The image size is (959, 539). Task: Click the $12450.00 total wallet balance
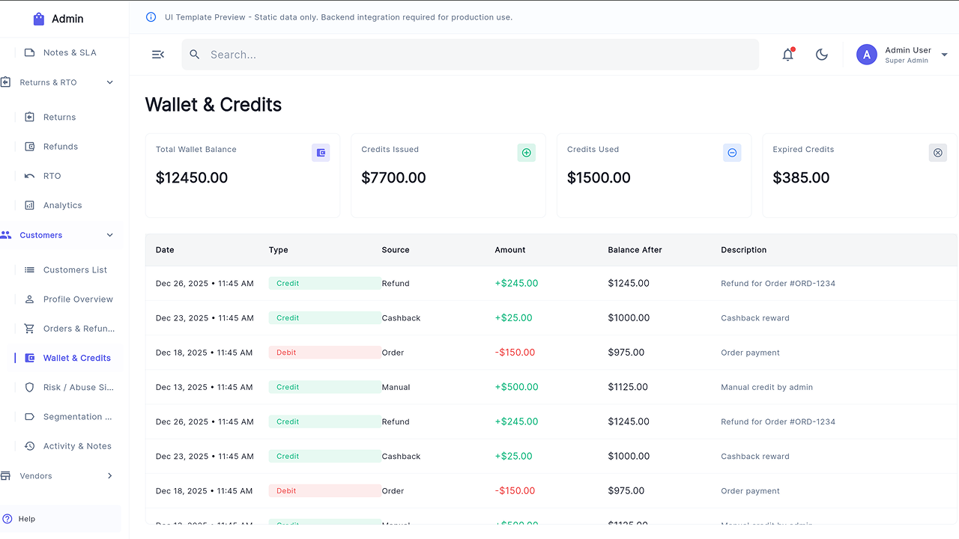pos(192,177)
